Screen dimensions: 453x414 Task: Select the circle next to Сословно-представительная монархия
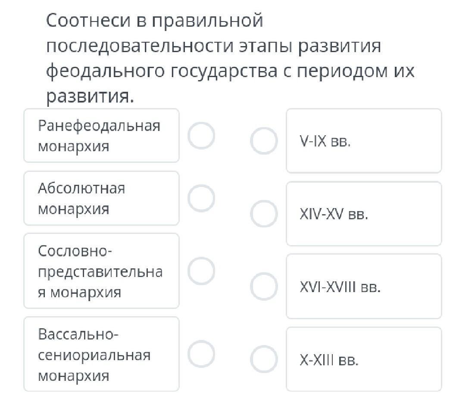coord(201,271)
